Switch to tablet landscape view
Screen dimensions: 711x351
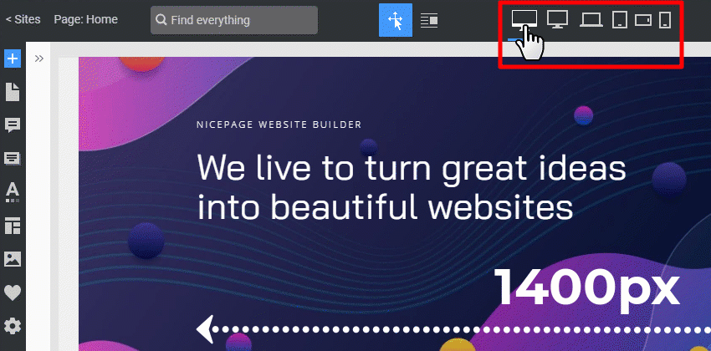click(643, 20)
